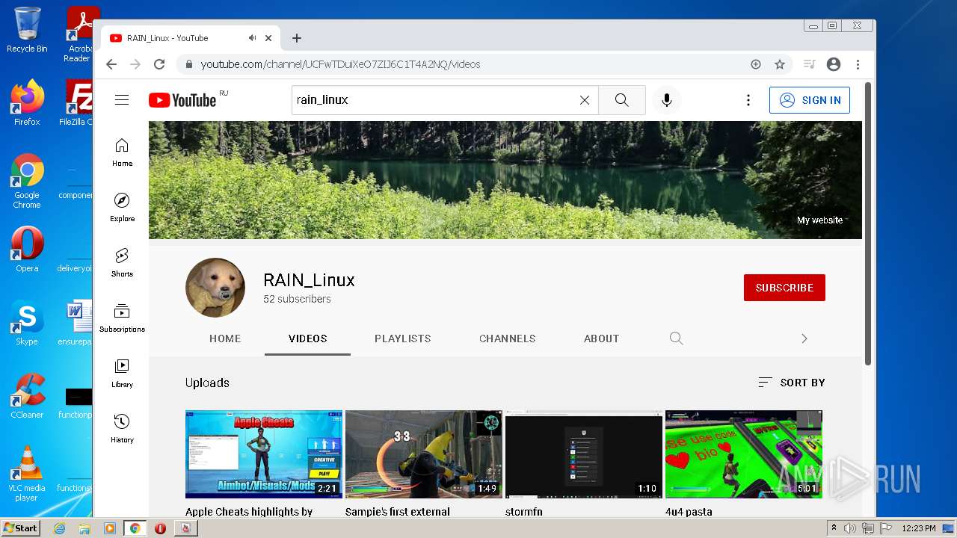Switch to the CHANNELS tab

point(508,338)
